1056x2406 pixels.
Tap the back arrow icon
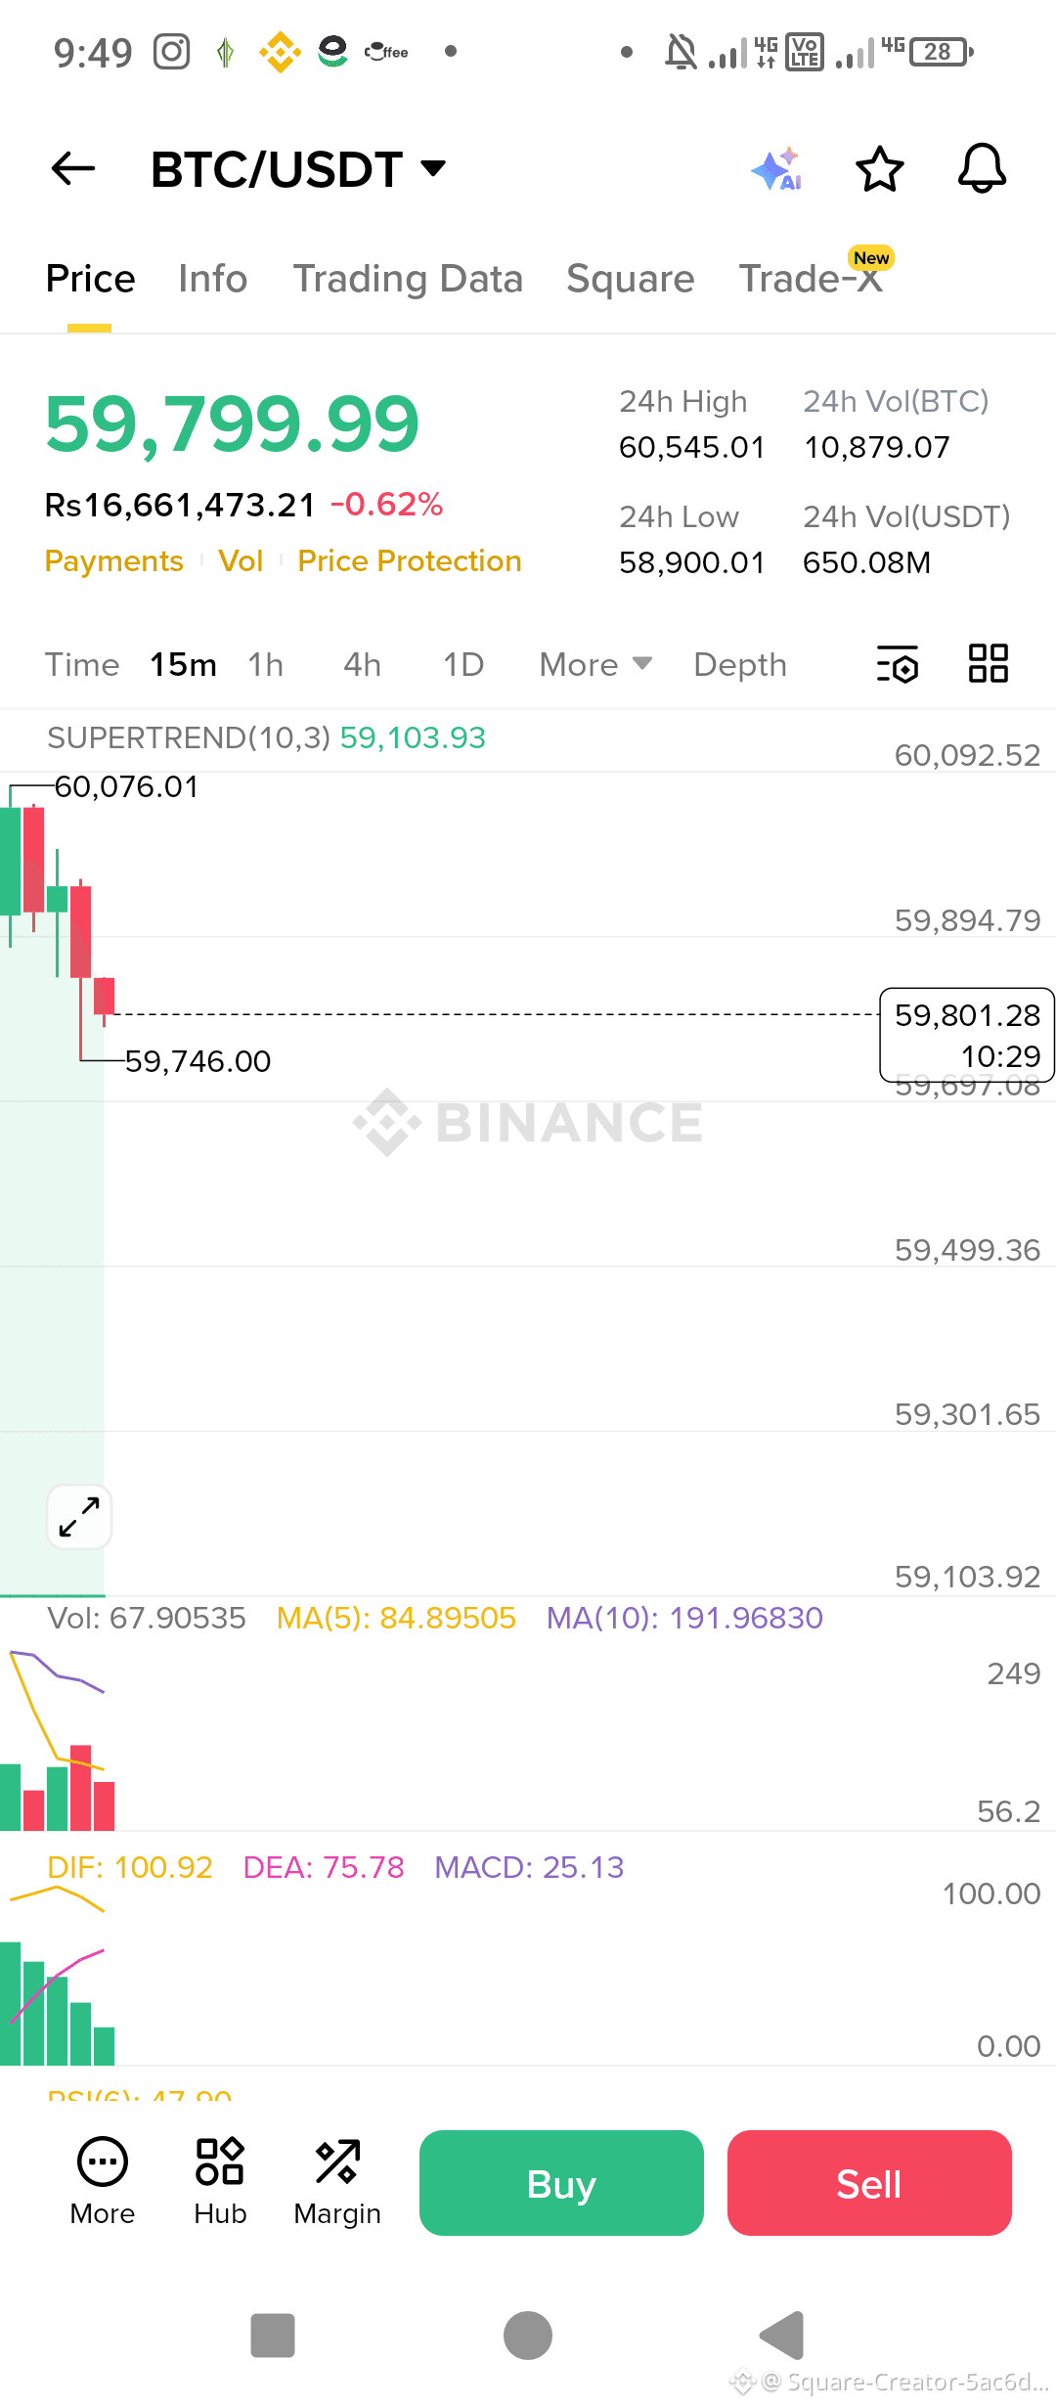(73, 168)
